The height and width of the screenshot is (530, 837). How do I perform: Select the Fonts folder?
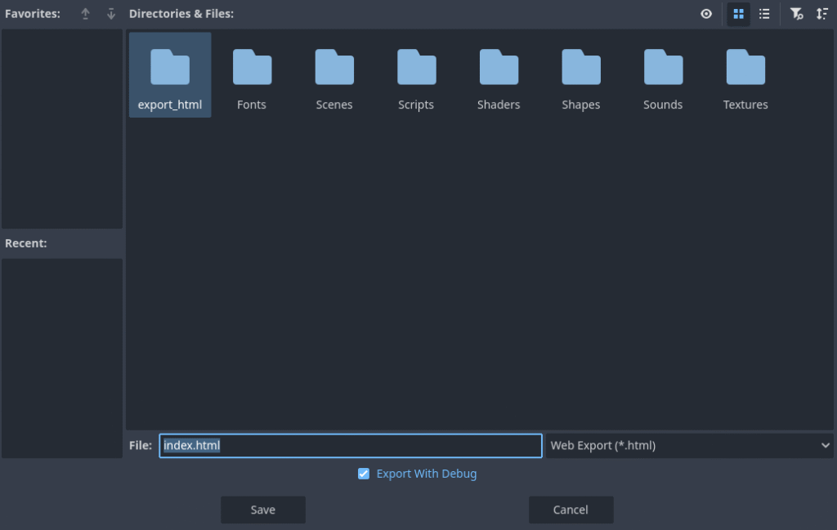(x=252, y=75)
